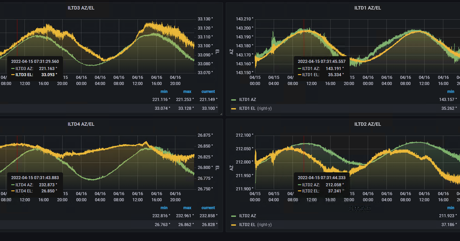Open color picker for ILTD1 EL yellow swatch
Screen dimensions: 460x241
click(x=233, y=108)
